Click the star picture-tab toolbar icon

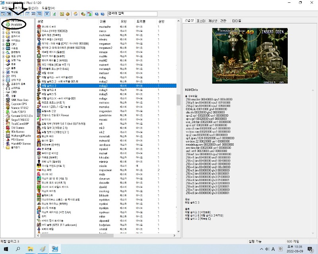(x=47, y=14)
